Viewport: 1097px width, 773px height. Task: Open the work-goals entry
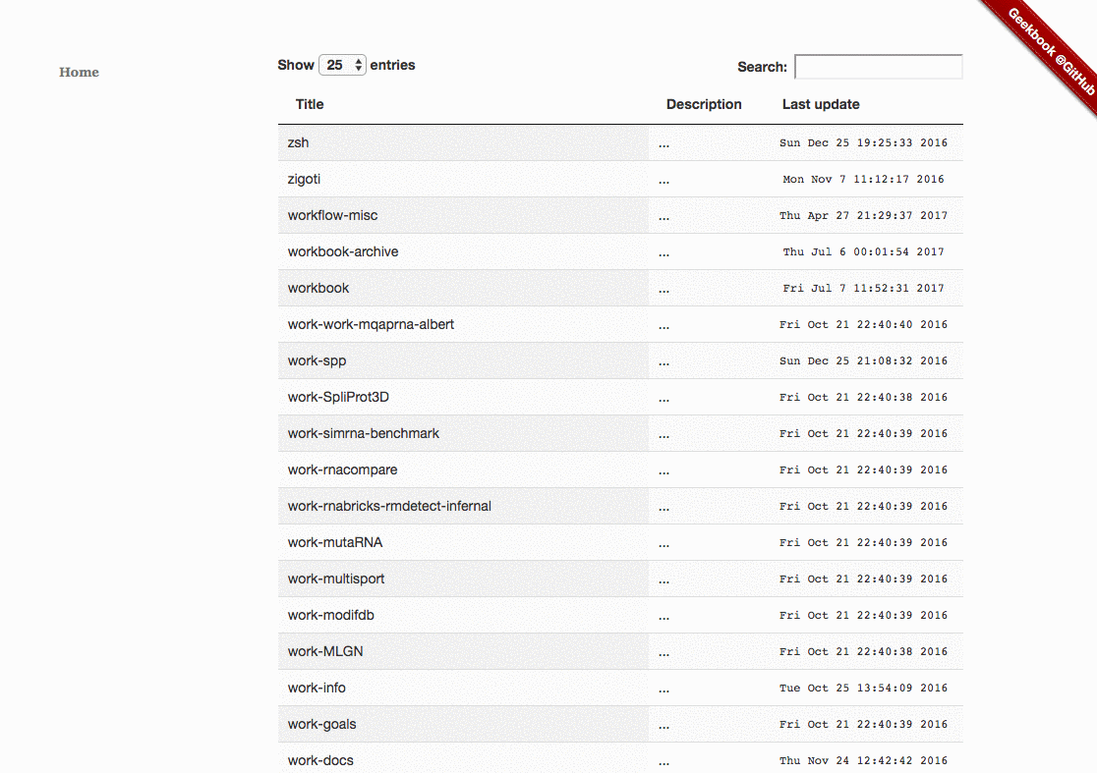pos(321,724)
